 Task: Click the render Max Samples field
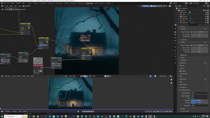[199, 48]
